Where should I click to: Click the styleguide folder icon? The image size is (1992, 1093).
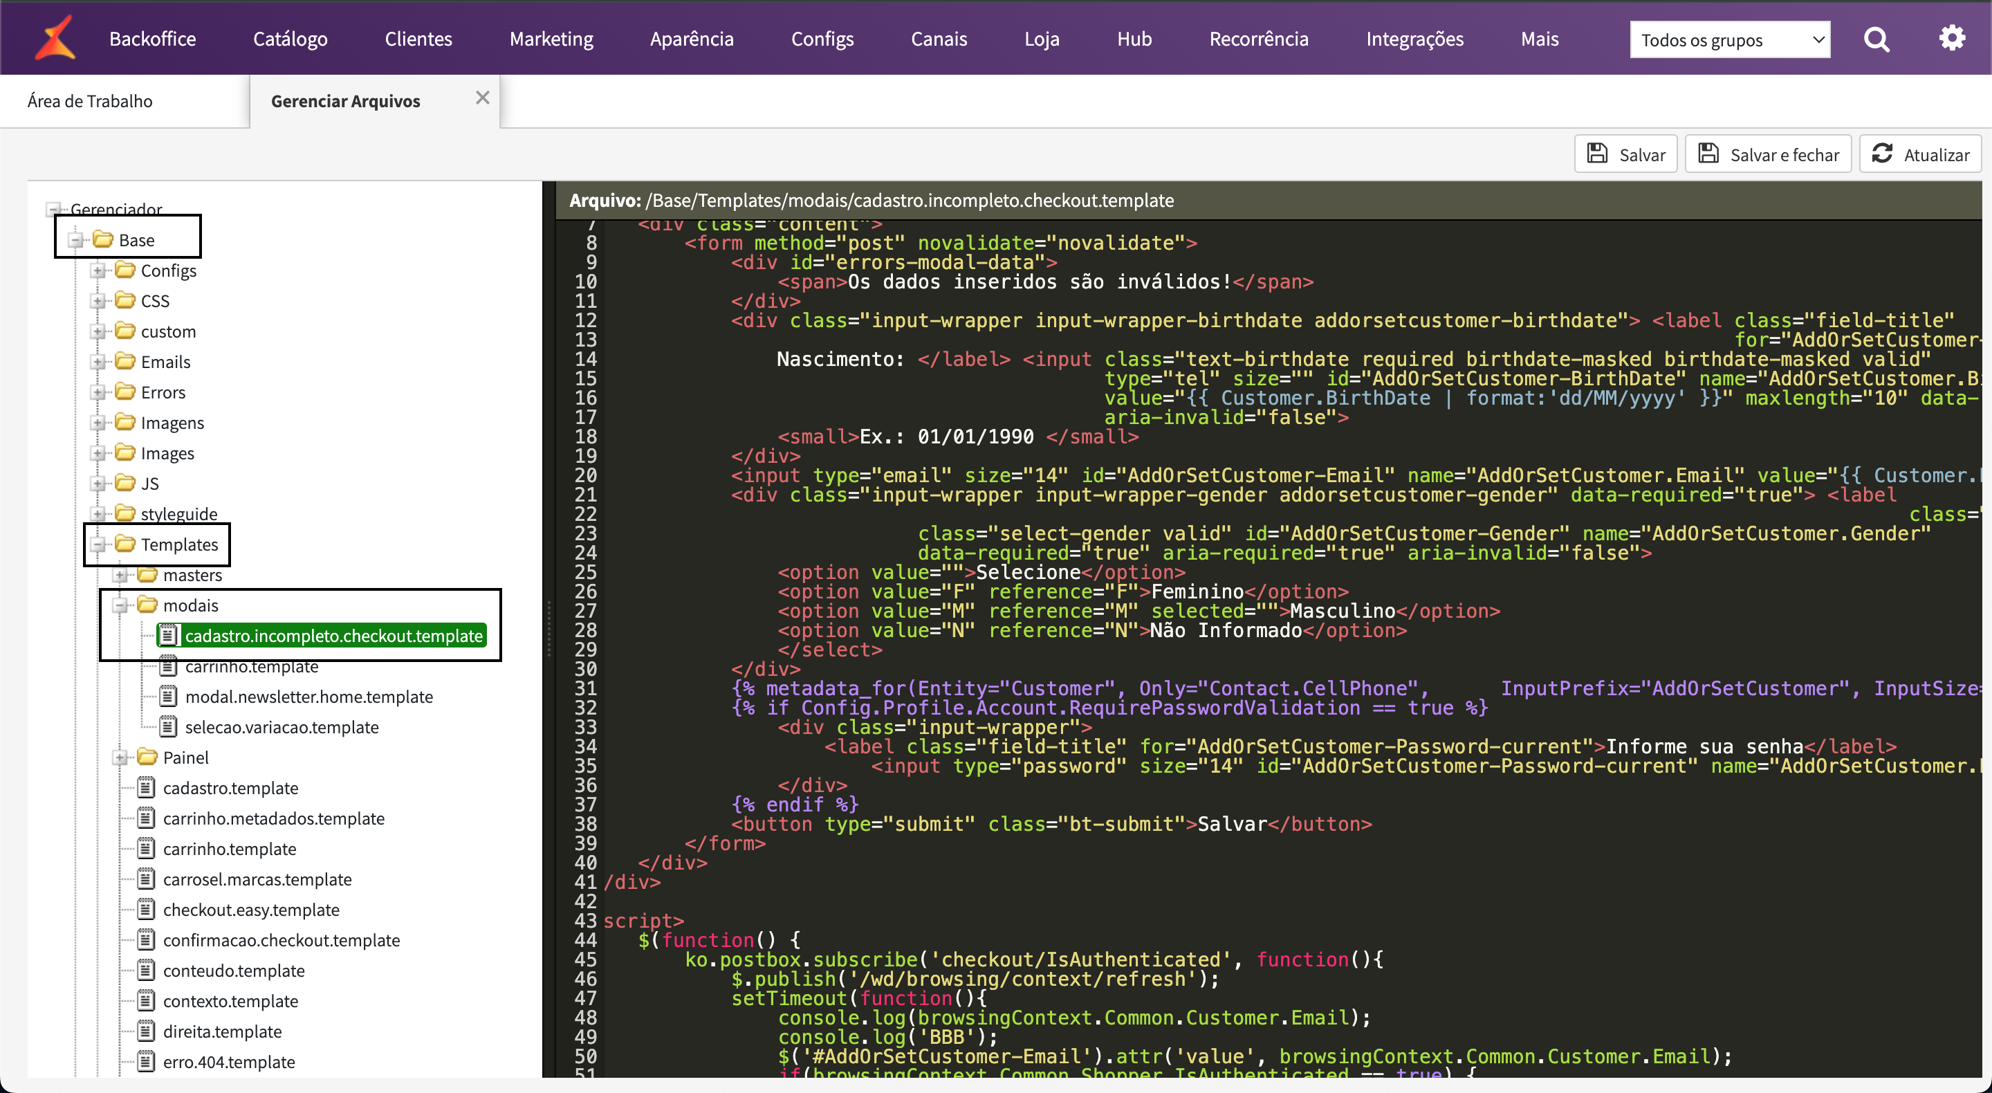(x=125, y=513)
